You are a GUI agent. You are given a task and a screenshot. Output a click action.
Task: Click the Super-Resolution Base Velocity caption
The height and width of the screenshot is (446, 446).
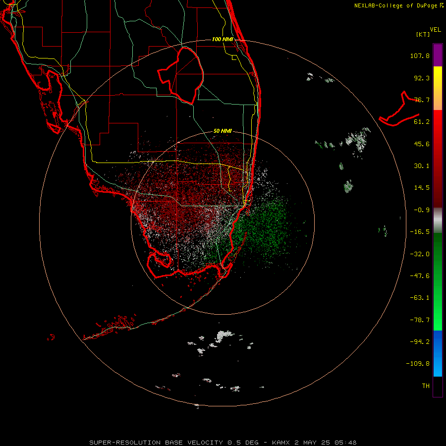[223, 443]
